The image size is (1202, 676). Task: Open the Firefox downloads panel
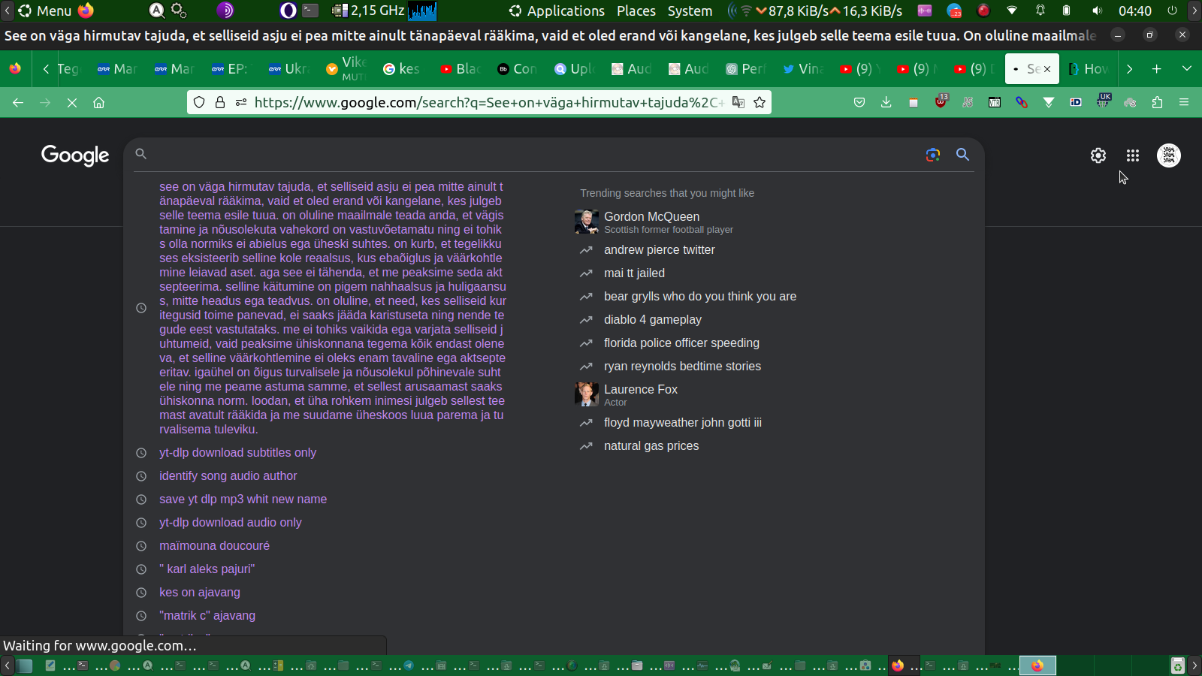tap(886, 103)
